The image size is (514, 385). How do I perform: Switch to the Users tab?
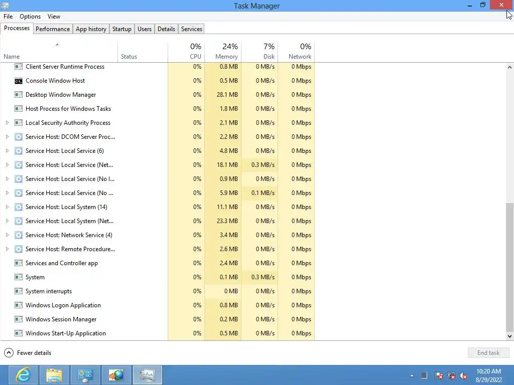tap(145, 29)
